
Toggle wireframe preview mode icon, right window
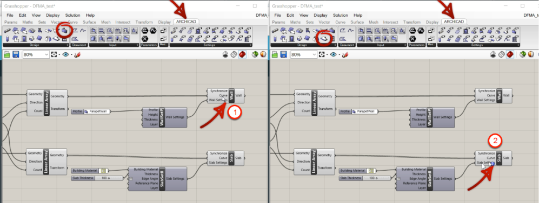(x=502, y=54)
